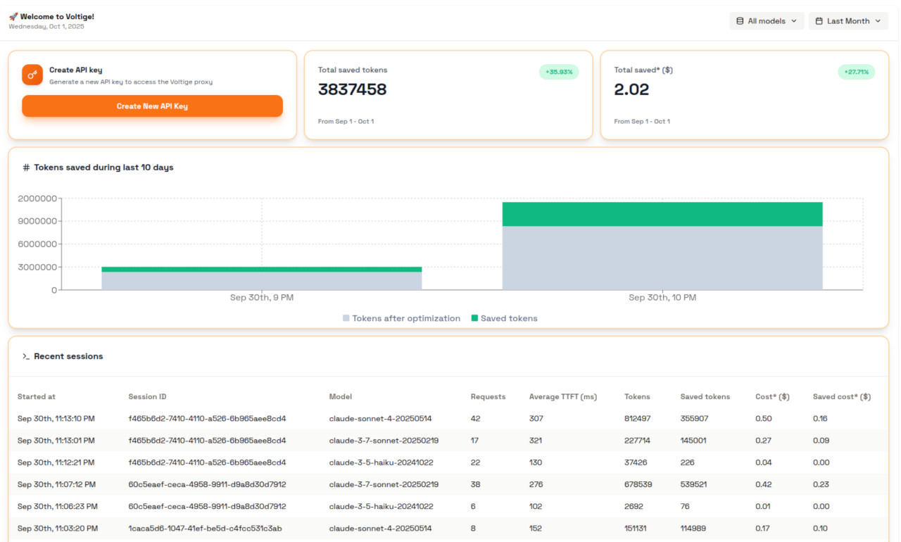Image resolution: width=901 pixels, height=542 pixels.
Task: Open the All models dropdown
Action: 767,20
